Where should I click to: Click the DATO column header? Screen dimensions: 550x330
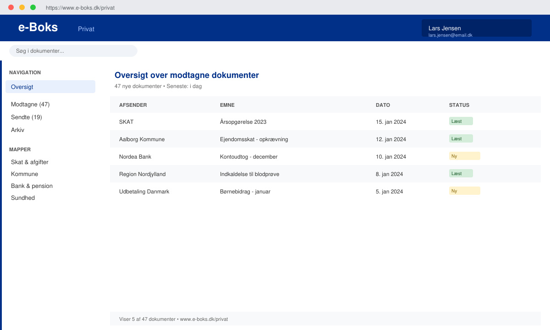point(383,105)
